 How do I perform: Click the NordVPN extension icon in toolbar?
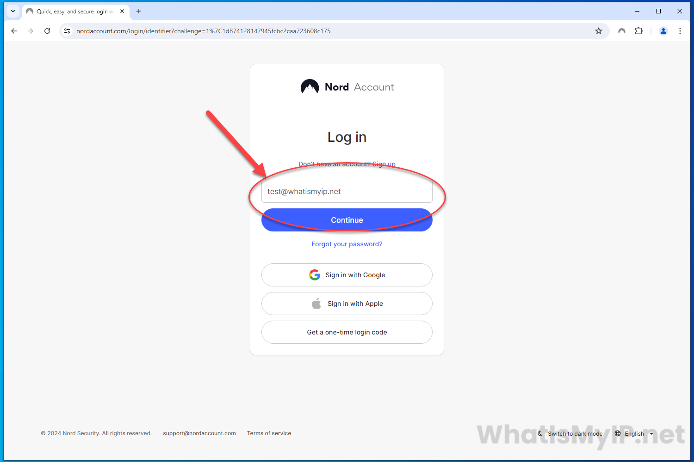point(622,31)
